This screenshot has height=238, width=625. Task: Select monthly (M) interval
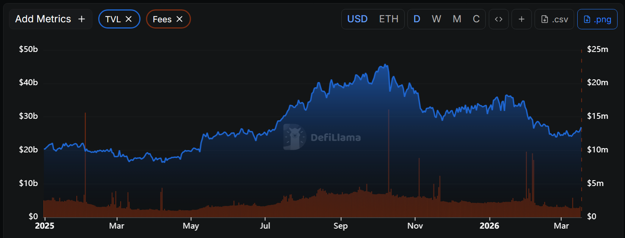457,19
